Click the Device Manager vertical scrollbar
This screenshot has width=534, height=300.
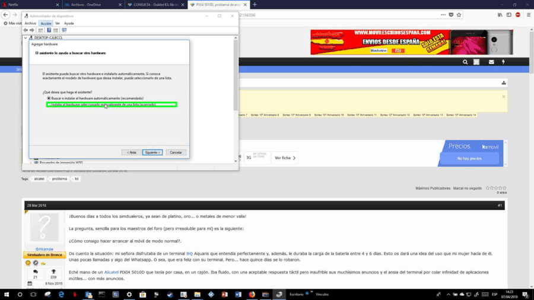point(236,75)
